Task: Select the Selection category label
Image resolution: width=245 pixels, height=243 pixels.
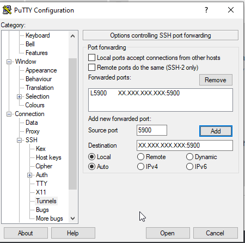Action: [x=38, y=96]
